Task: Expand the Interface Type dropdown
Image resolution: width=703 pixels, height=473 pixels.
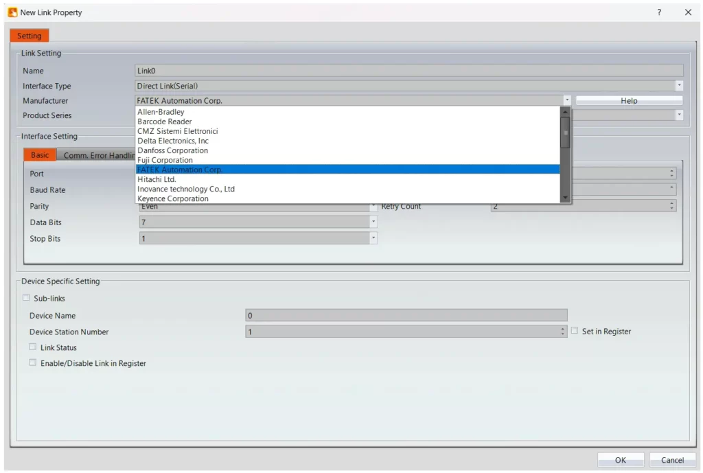Action: point(679,86)
